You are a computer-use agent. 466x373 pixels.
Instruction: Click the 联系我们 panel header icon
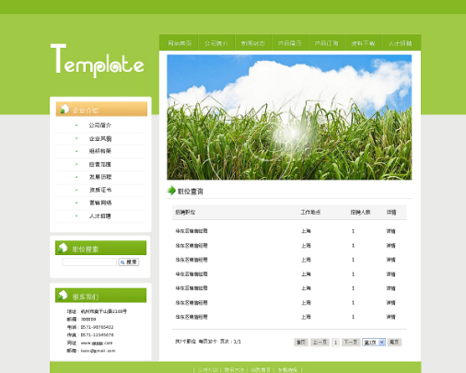click(63, 295)
